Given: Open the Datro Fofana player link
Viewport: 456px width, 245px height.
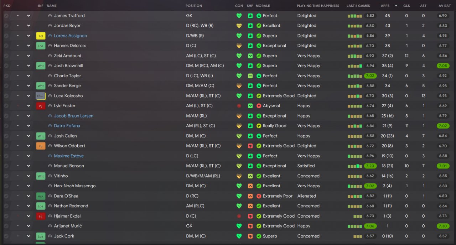Looking at the screenshot, I should click(67, 126).
